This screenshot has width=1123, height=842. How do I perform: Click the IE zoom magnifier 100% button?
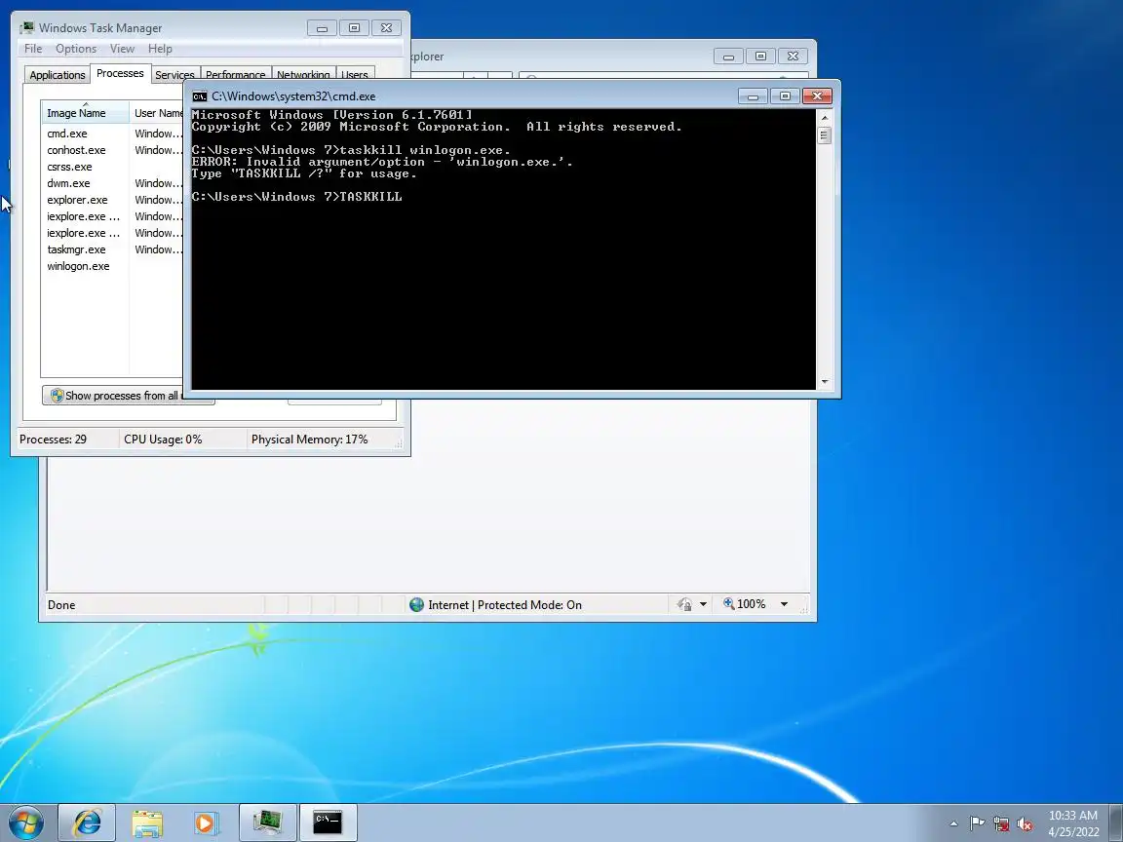(x=744, y=604)
